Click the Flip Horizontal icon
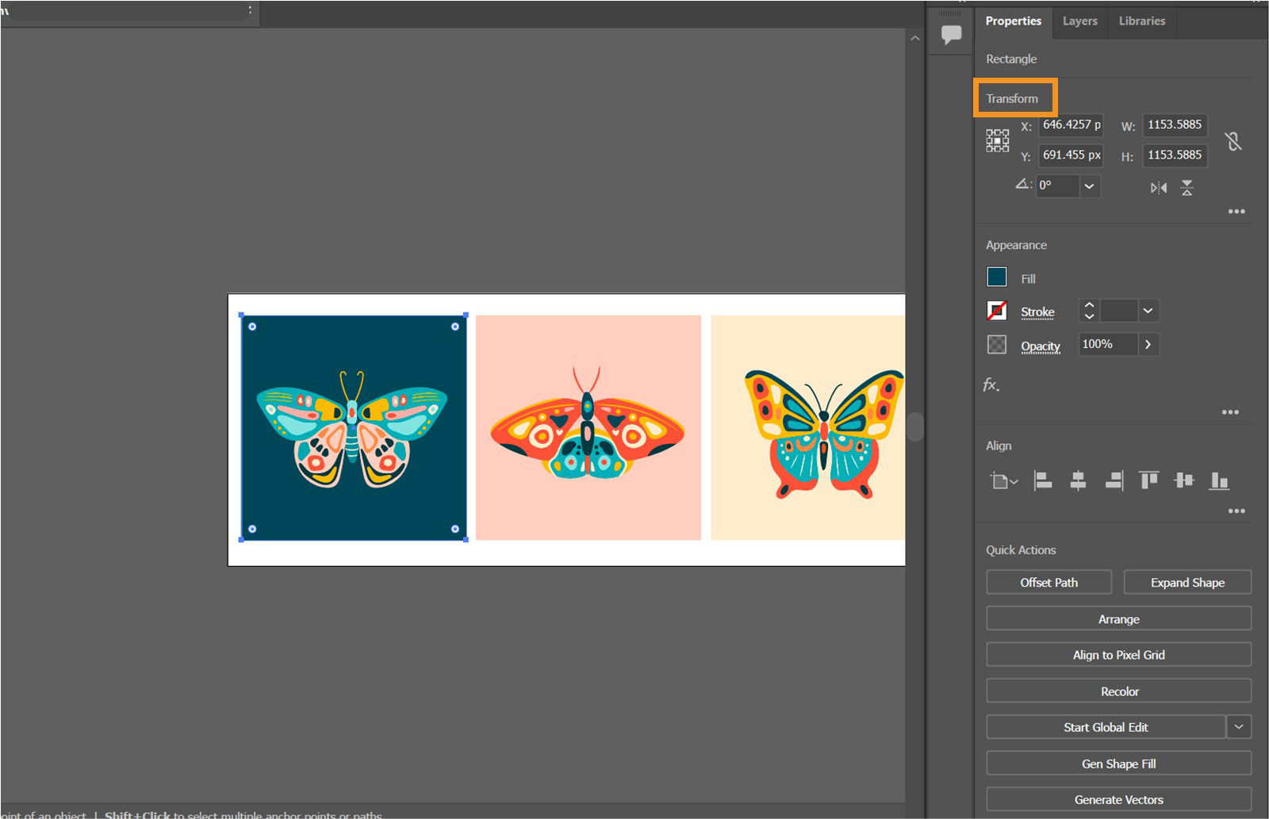Image resolution: width=1269 pixels, height=819 pixels. [1157, 187]
